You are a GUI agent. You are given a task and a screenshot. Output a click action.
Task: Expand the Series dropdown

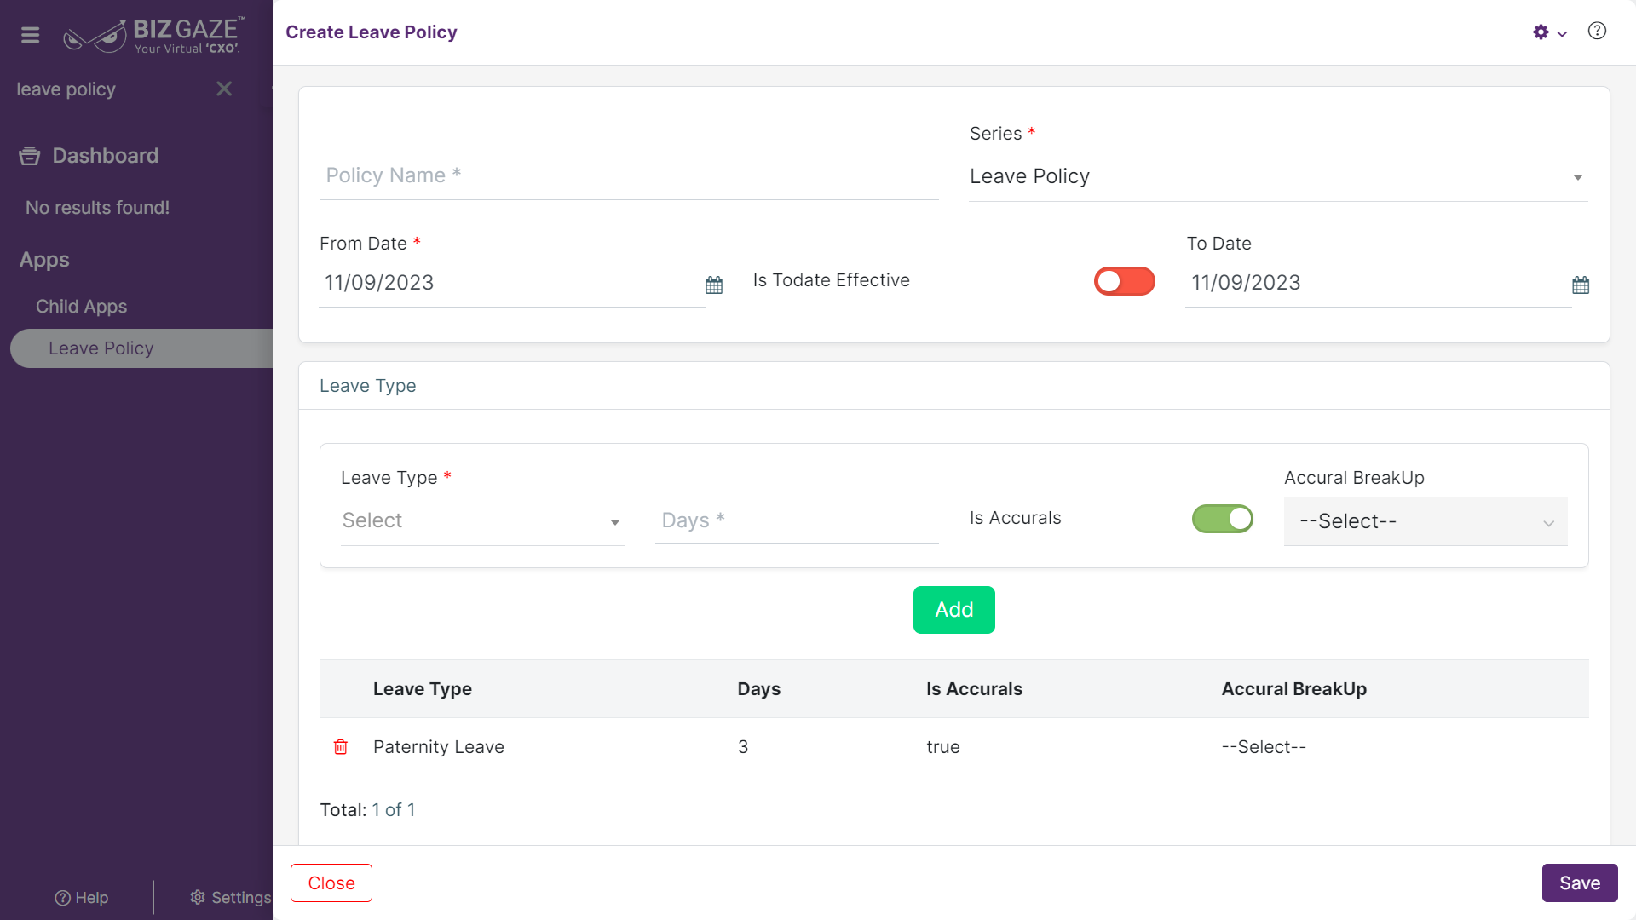[x=1278, y=177]
